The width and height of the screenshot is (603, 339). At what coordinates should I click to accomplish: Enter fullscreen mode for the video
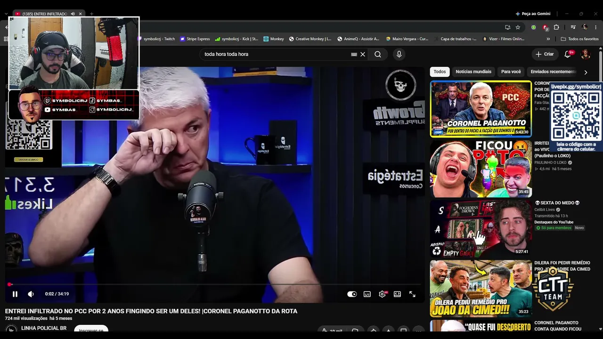(412, 294)
